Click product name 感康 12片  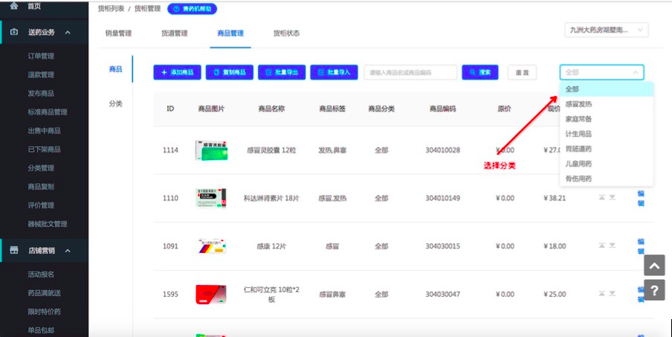[271, 246]
